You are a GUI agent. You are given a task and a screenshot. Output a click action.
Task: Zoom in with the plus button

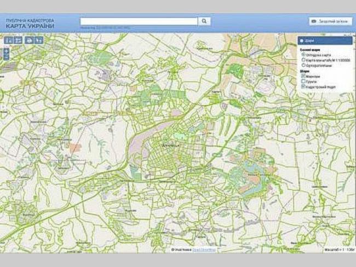(x=6, y=50)
